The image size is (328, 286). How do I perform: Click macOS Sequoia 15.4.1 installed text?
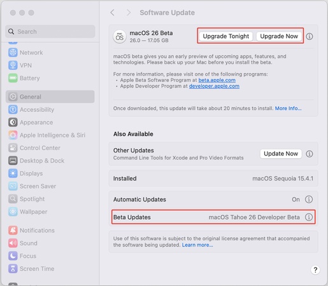[283, 179]
